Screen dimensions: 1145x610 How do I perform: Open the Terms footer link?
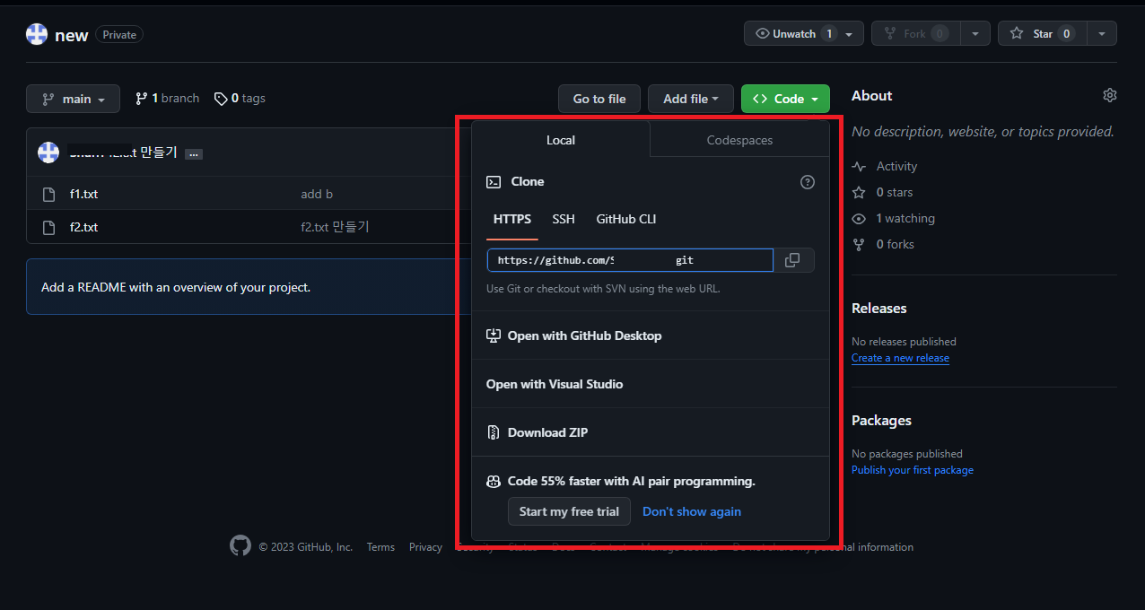(380, 547)
